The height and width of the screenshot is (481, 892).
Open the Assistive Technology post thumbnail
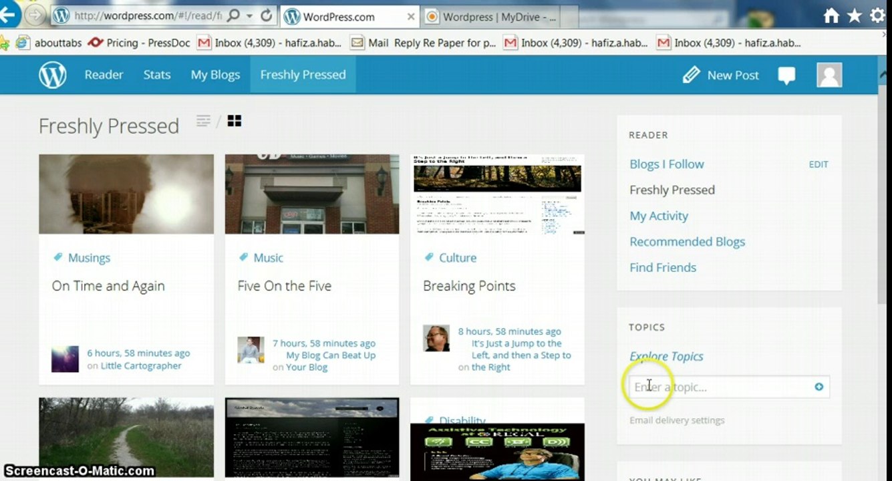point(497,452)
